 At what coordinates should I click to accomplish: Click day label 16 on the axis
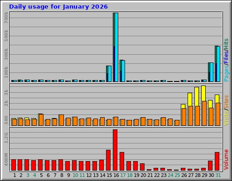point(116,175)
